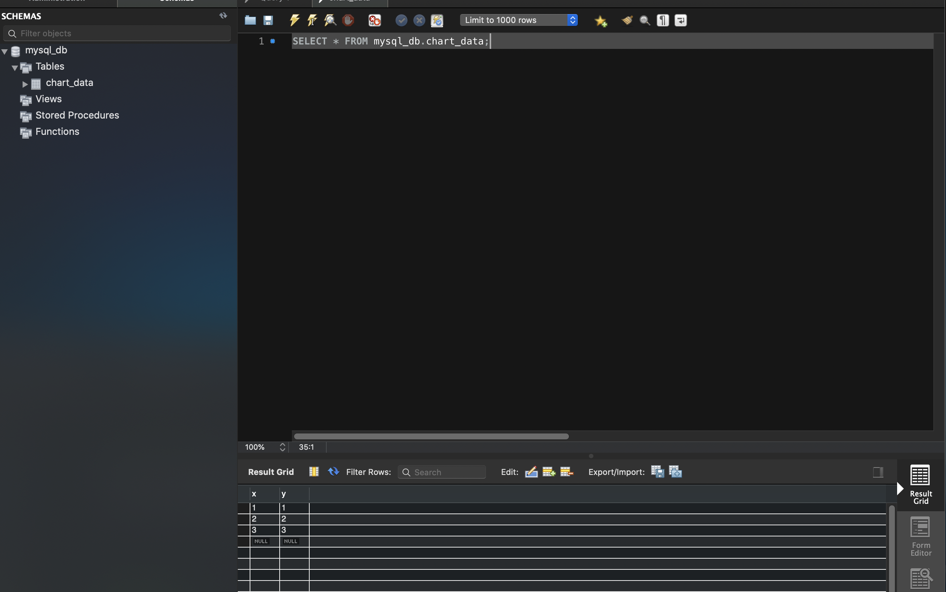This screenshot has height=592, width=946.
Task: Collapse the mysql_db schema
Action: click(x=5, y=51)
